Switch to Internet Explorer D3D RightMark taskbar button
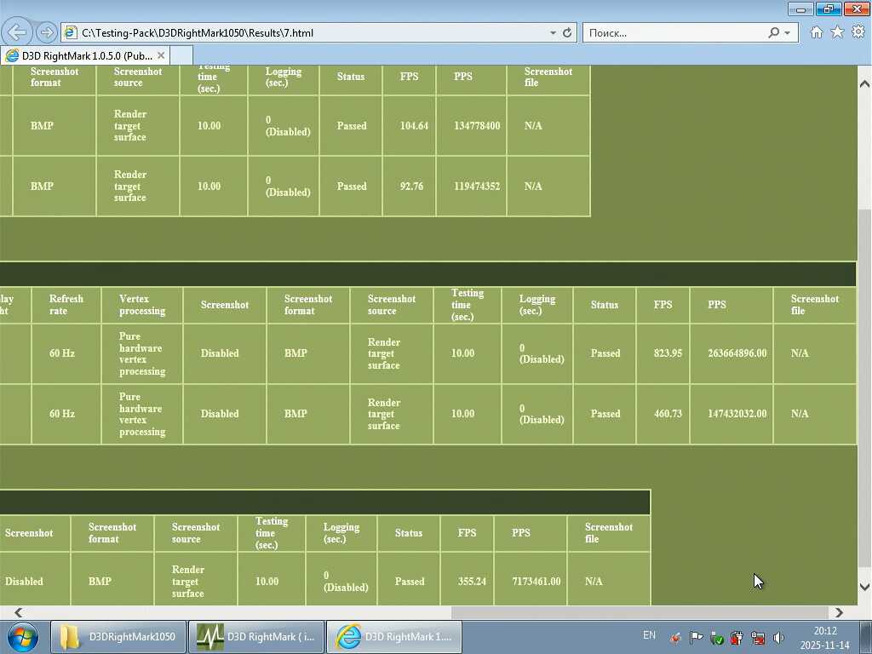The image size is (872, 654). click(x=393, y=637)
